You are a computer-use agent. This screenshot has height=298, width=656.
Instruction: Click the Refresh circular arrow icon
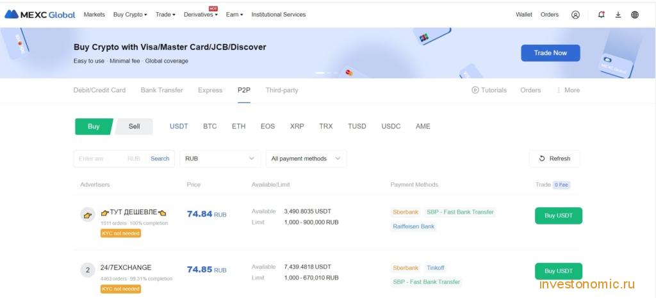(542, 159)
